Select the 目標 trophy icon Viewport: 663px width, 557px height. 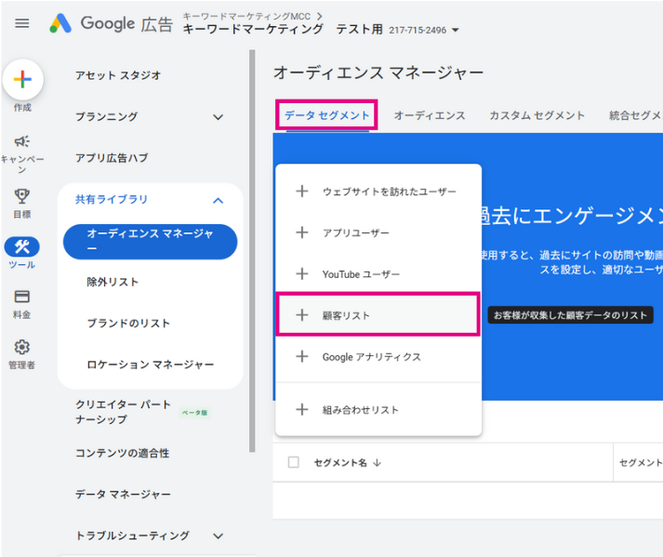(x=22, y=196)
